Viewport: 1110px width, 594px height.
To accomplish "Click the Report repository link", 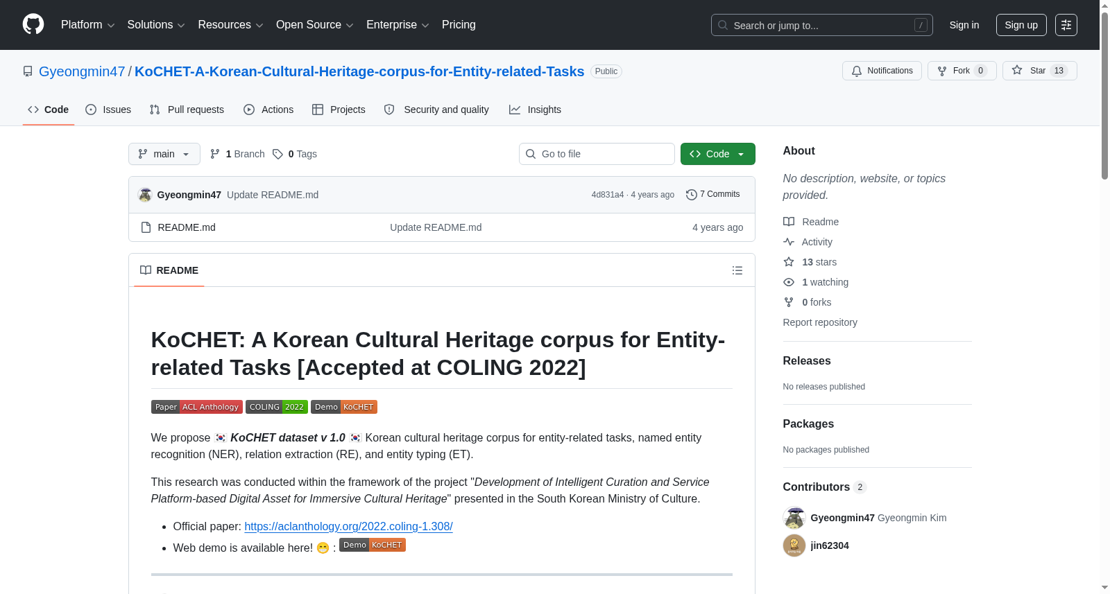I will click(x=820, y=322).
